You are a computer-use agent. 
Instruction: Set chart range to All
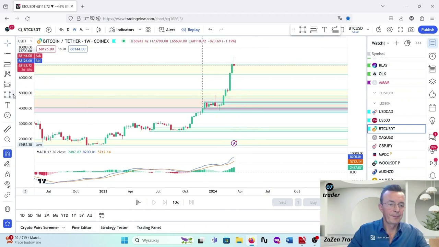pos(89,215)
